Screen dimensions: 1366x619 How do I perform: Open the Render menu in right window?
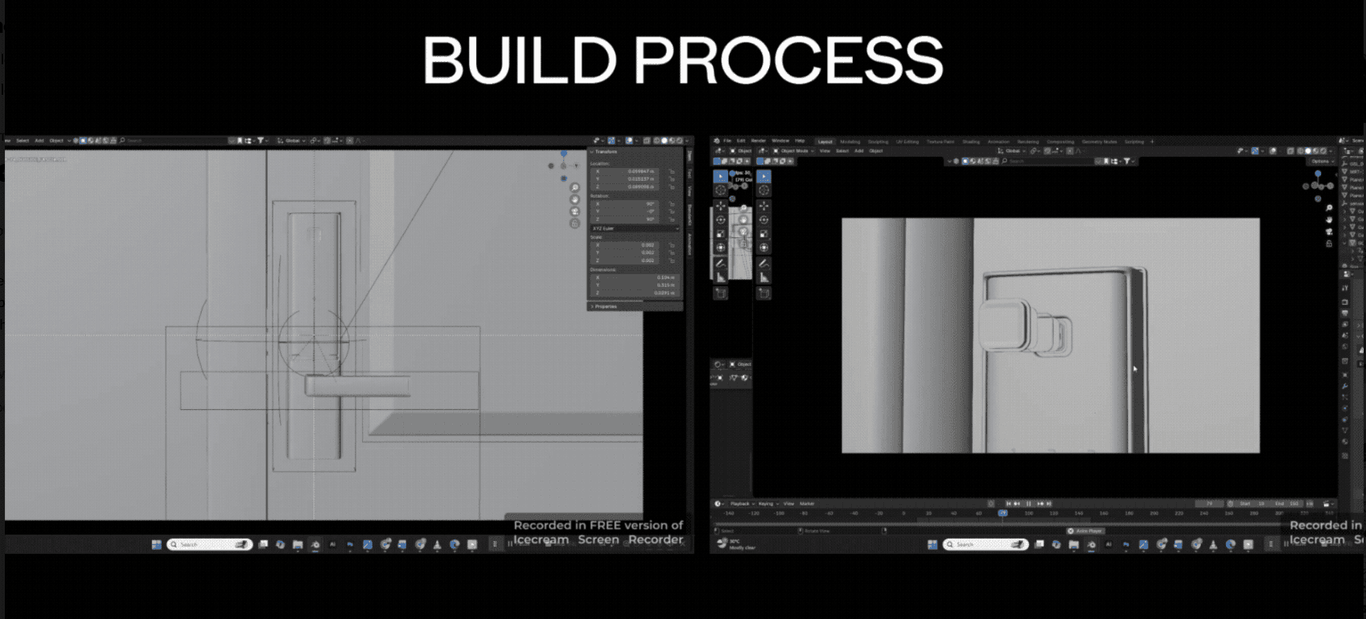pos(759,141)
